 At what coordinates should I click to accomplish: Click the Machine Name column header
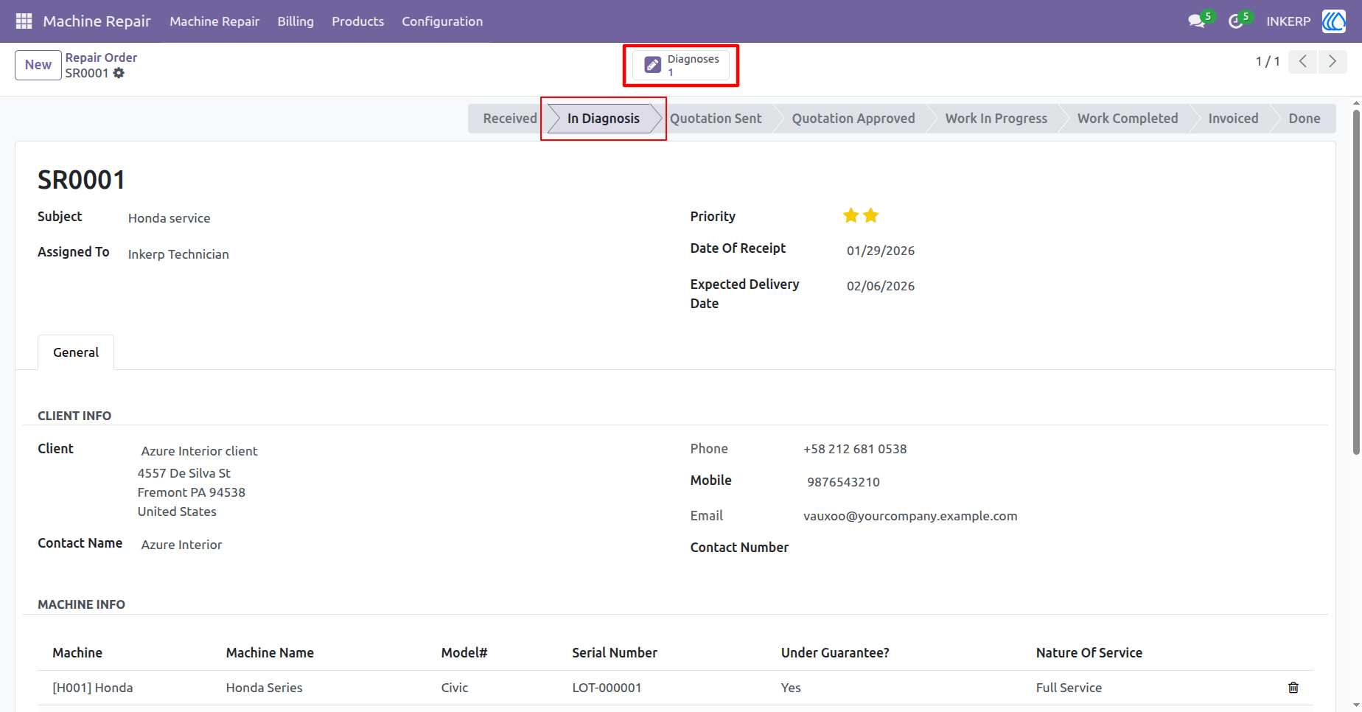270,653
